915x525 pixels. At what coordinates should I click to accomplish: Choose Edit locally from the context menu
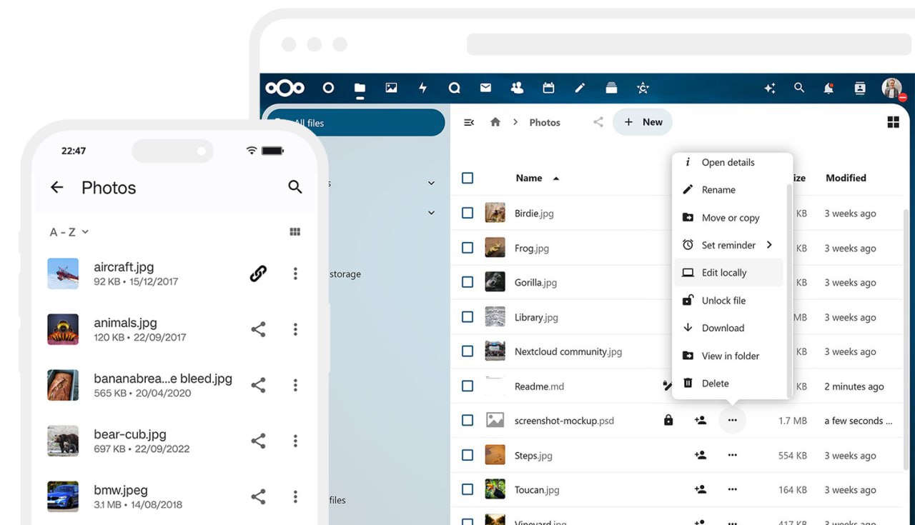(x=725, y=272)
